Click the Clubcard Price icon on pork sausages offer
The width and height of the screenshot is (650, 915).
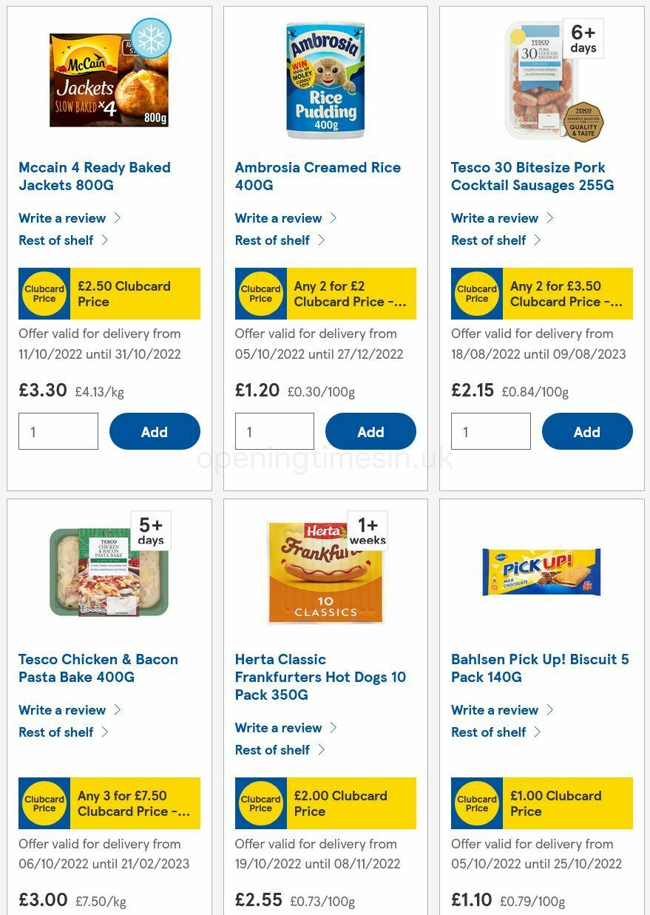[x=476, y=294]
